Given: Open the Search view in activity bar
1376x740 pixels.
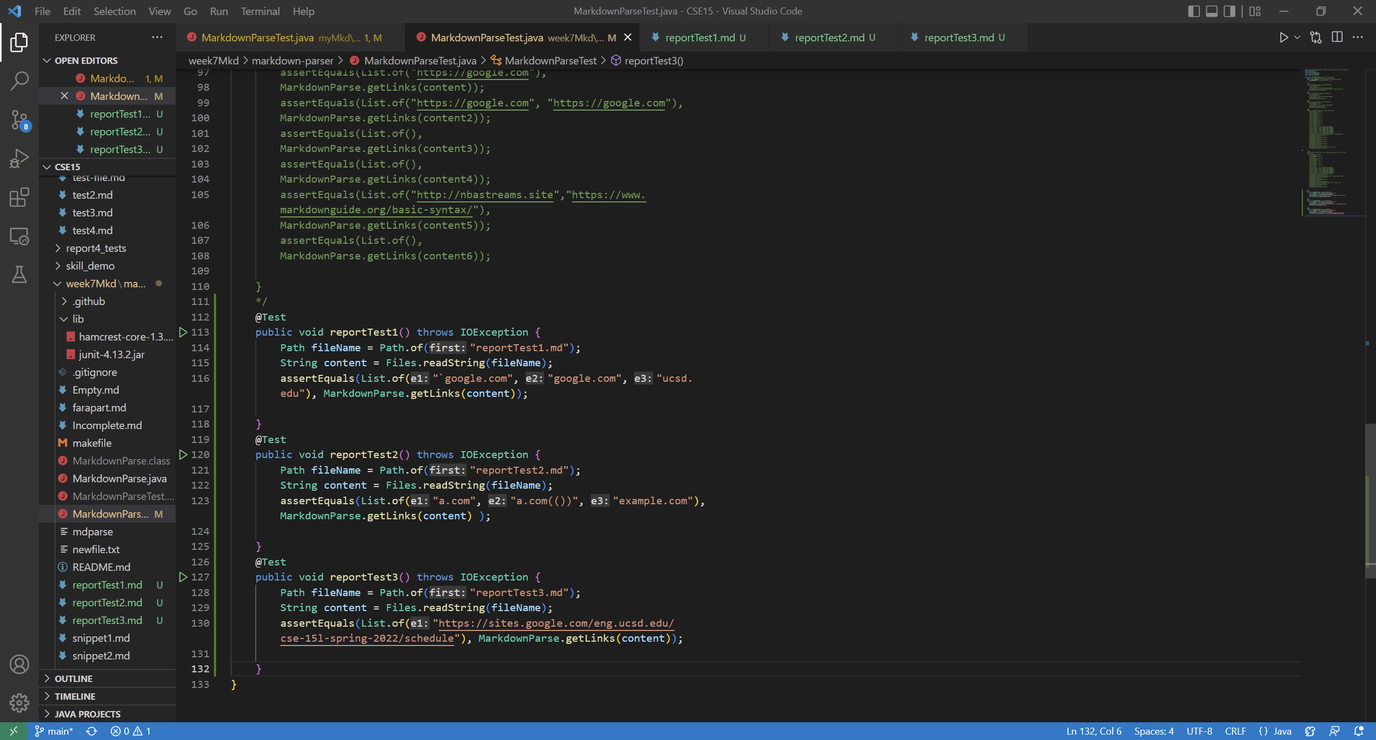Looking at the screenshot, I should 19,81.
